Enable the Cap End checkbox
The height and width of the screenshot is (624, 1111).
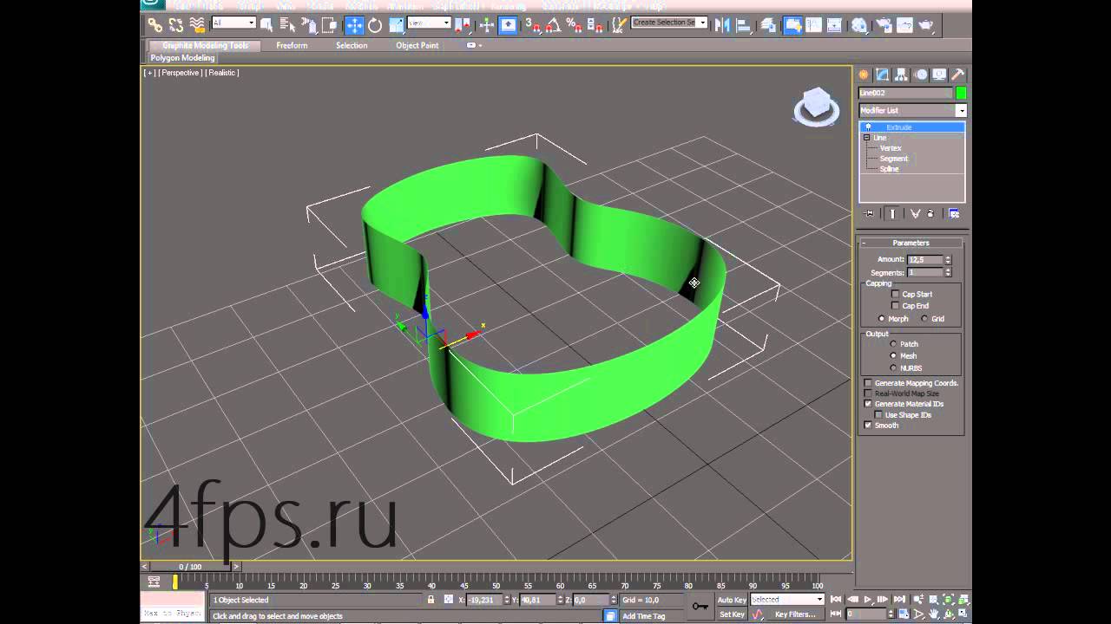click(896, 305)
